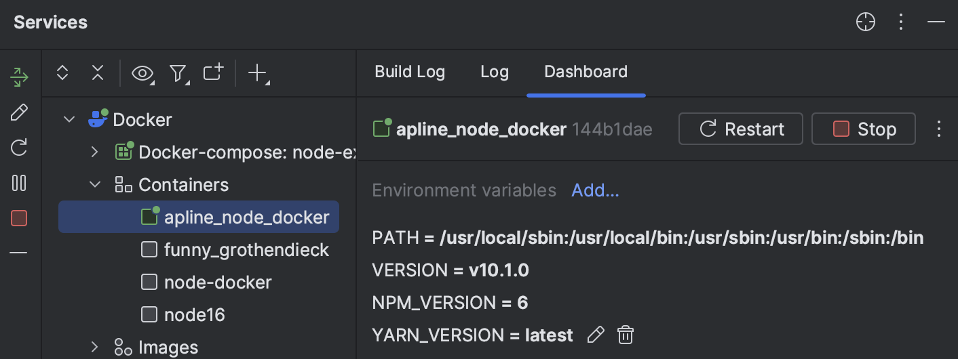This screenshot has width=958, height=359.
Task: Click the green deploy arrows icon in sidebar
Action: pyautogui.click(x=19, y=77)
